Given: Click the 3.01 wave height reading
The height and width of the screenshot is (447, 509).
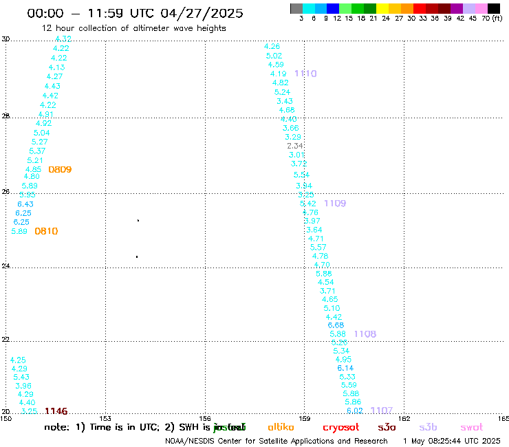Looking at the screenshot, I should point(296,155).
